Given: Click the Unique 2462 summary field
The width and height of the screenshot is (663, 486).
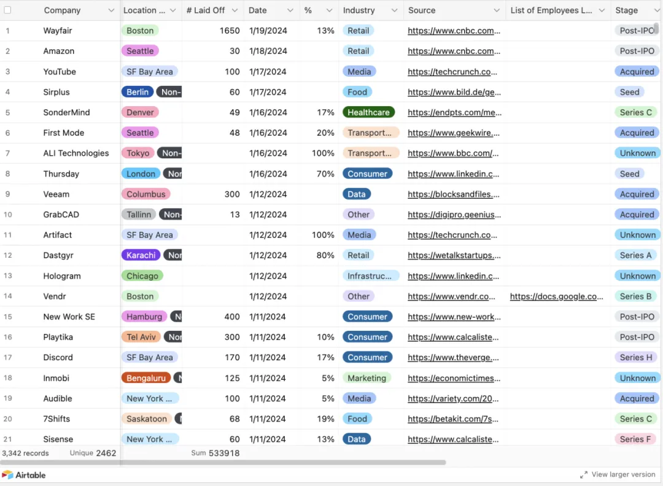Looking at the screenshot, I should tap(93, 453).
